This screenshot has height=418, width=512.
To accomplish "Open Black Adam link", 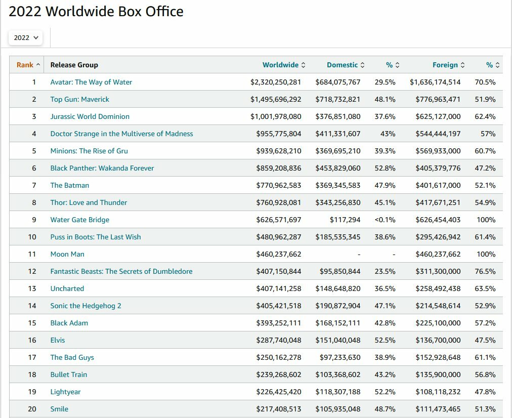I will (69, 323).
